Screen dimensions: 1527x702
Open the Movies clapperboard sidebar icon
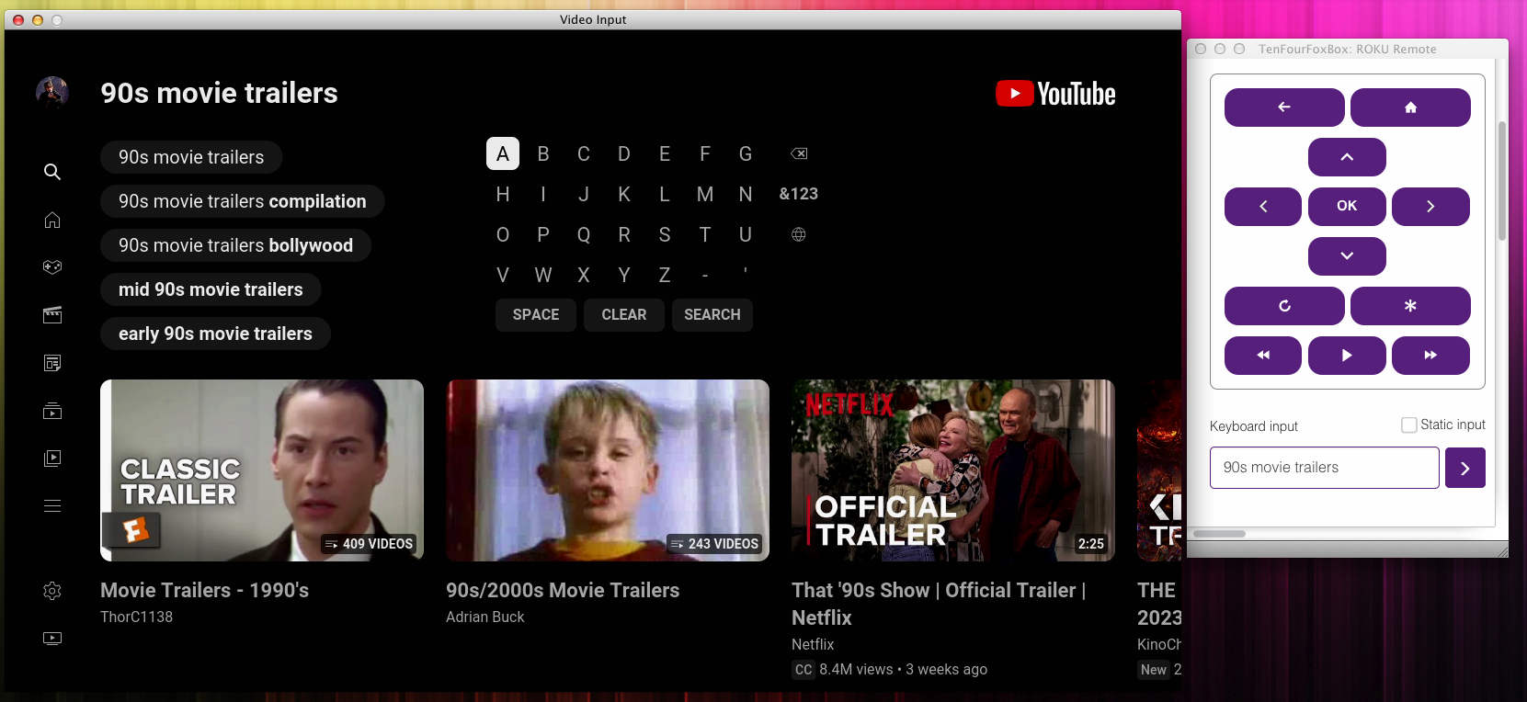click(x=52, y=315)
